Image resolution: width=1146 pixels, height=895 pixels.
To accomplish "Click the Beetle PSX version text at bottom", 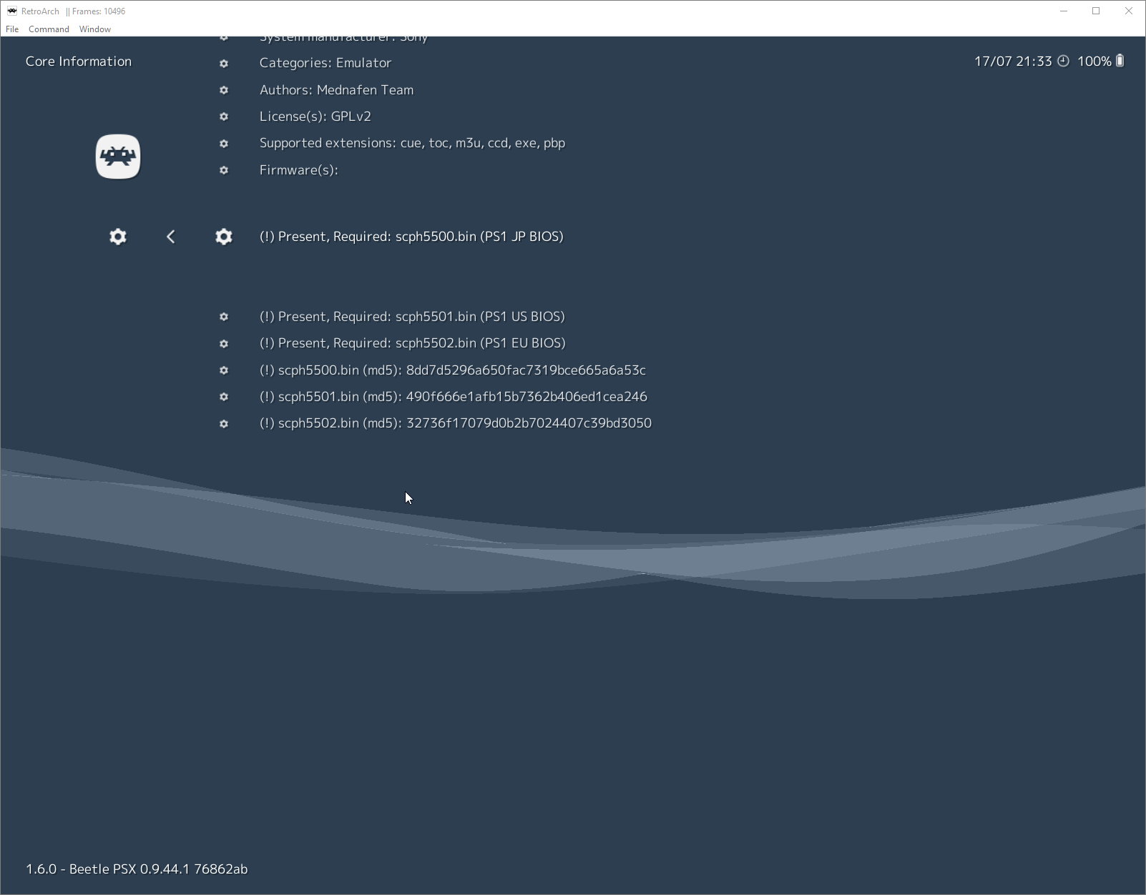I will click(x=137, y=869).
